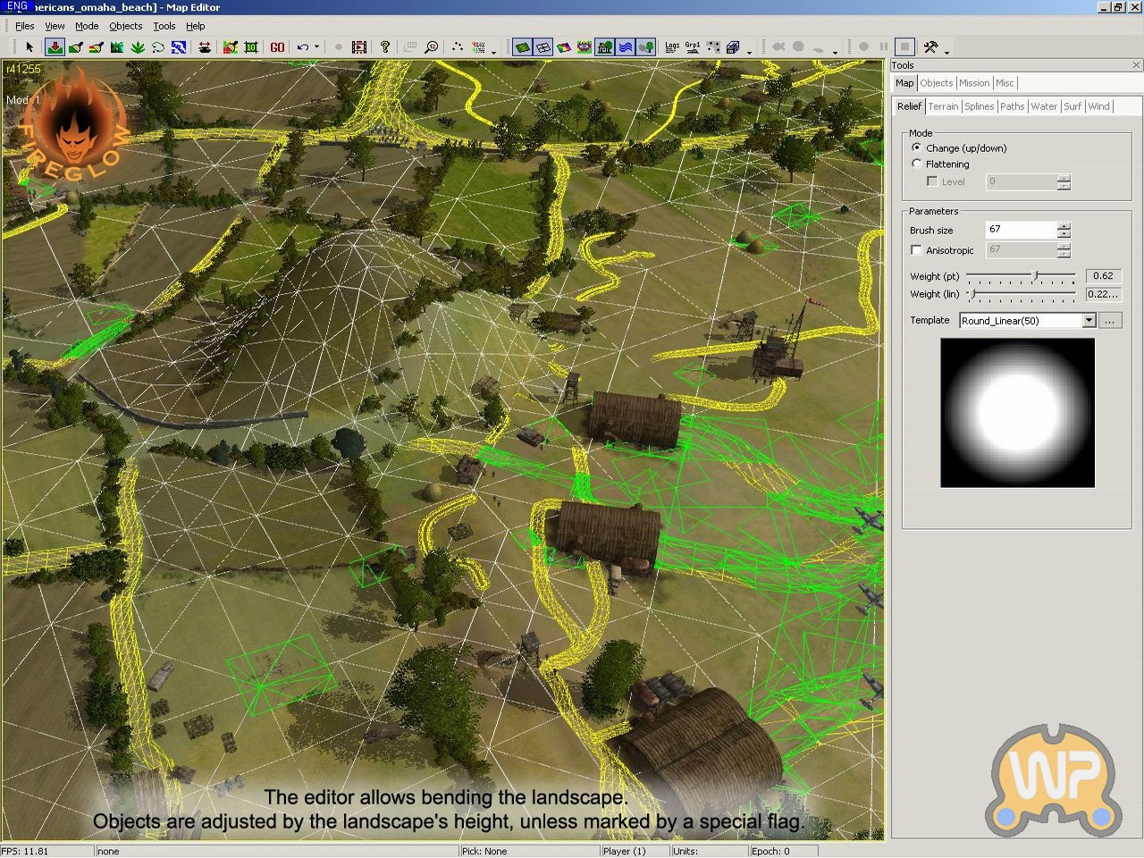Open the View menu
1144x858 pixels.
(55, 26)
